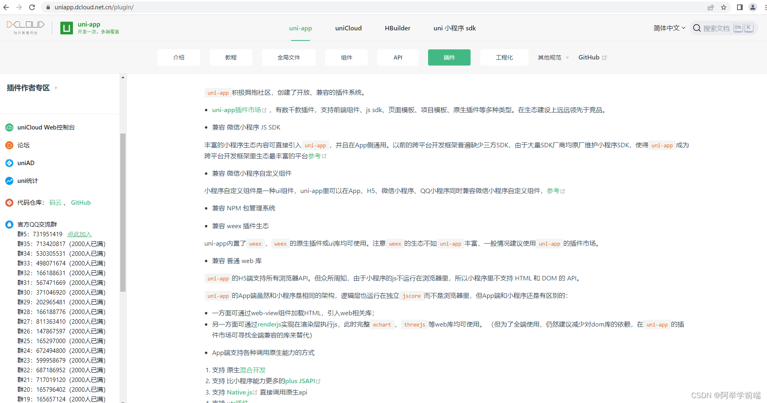Click the uniCloud Web控制台 icon
Image resolution: width=767 pixels, height=403 pixels.
[9, 127]
